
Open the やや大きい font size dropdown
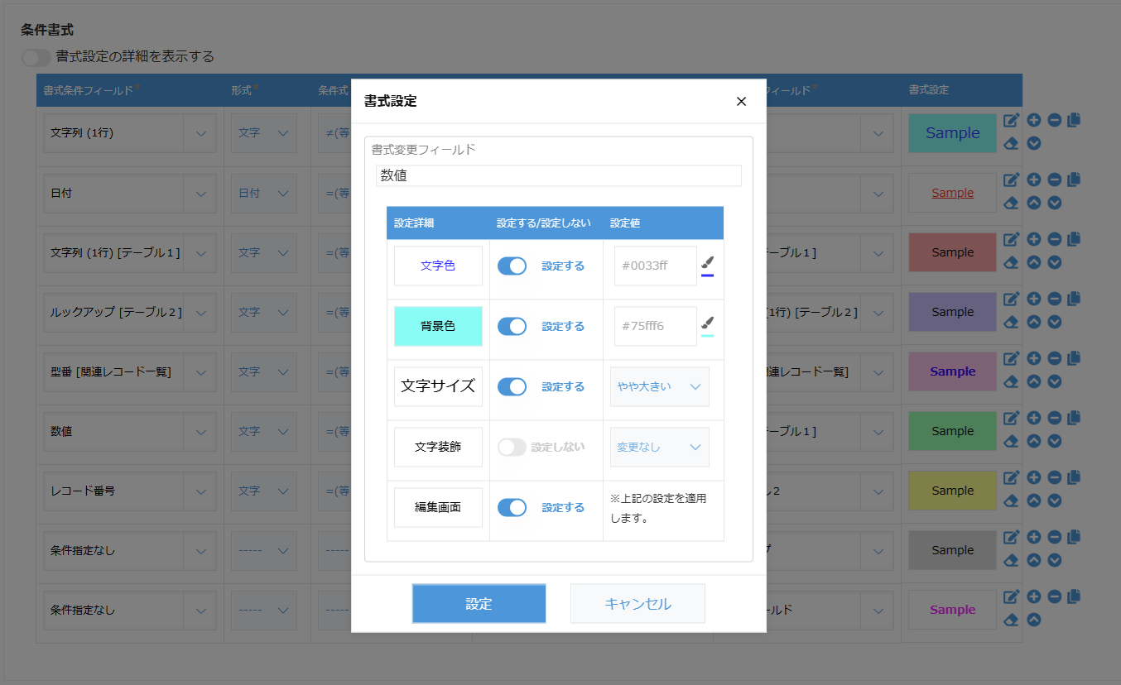click(659, 386)
